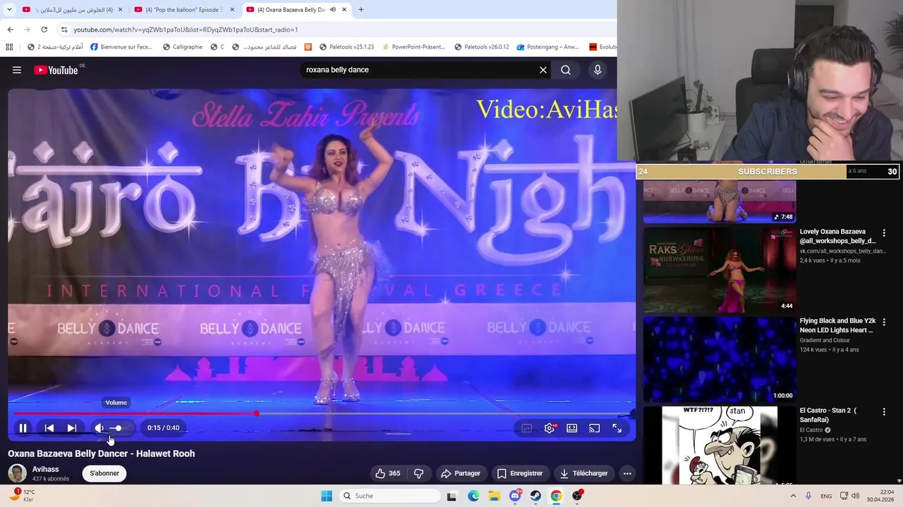Open Discord from the taskbar
The width and height of the screenshot is (903, 507).
coord(515,496)
